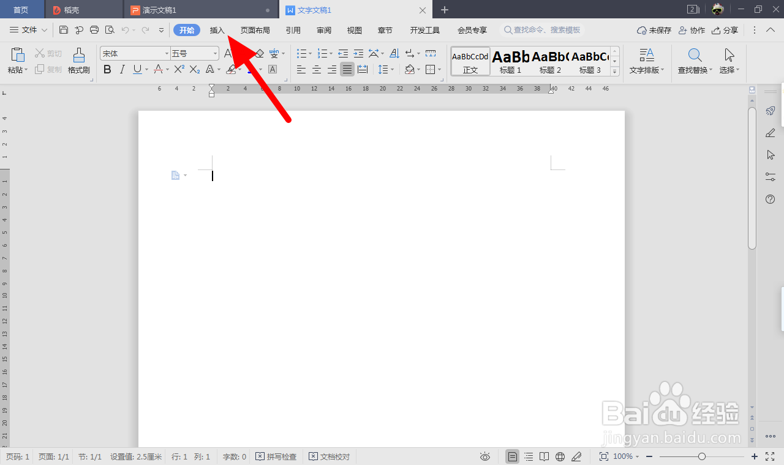Apply subscript formatting (X₂)
Viewport: 784px width, 465px height.
195,70
